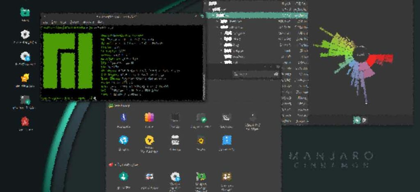Open the yellow sun-like icon in settings
This screenshot has width=420, height=192.
[x=201, y=140]
